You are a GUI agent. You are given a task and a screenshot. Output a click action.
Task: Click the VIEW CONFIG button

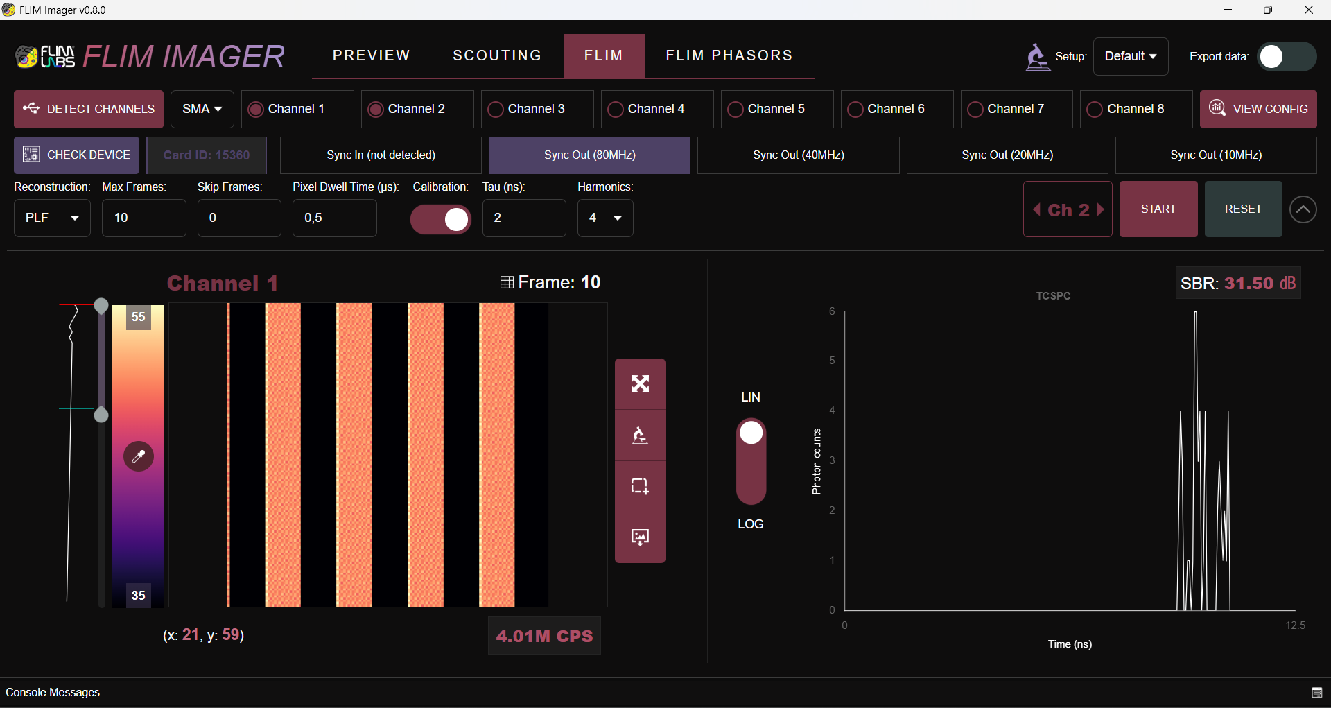tap(1258, 109)
